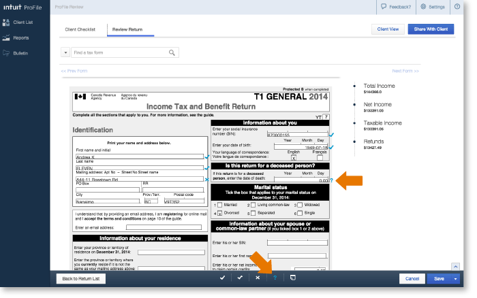Image resolution: width=477 pixels, height=298 pixels.
Task: Open the dropdown left of Find a tax form
Action: click(65, 52)
